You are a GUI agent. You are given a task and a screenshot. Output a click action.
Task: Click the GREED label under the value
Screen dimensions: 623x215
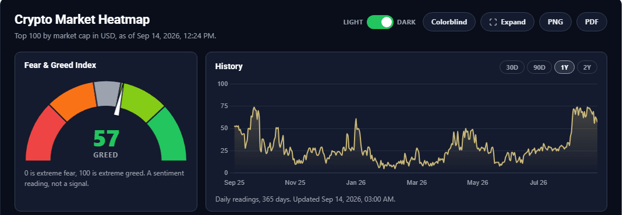pyautogui.click(x=106, y=155)
